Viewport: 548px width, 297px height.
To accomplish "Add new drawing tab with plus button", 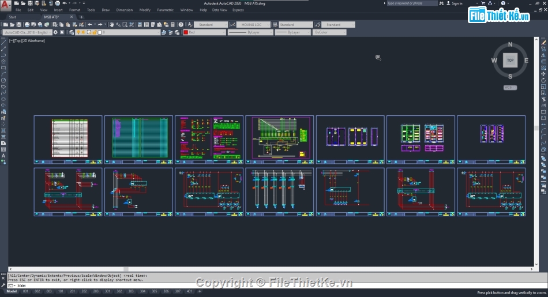I will pos(81,17).
